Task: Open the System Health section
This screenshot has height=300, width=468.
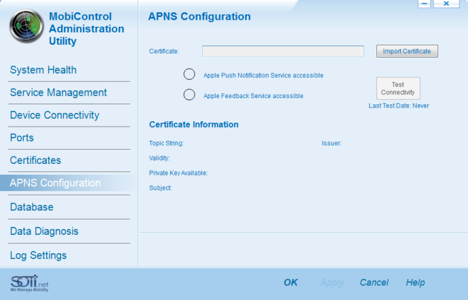Action: tap(43, 70)
